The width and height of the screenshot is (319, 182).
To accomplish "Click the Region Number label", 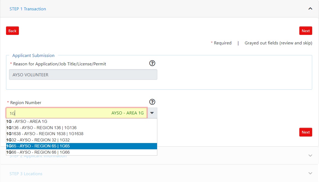I will 26,102.
